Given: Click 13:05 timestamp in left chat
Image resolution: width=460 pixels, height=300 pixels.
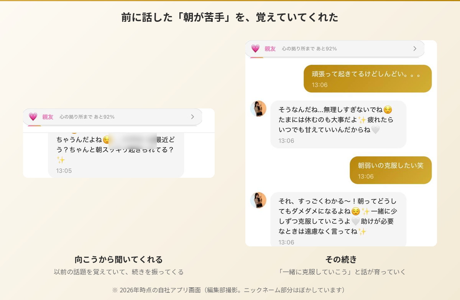Looking at the screenshot, I should [x=64, y=171].
